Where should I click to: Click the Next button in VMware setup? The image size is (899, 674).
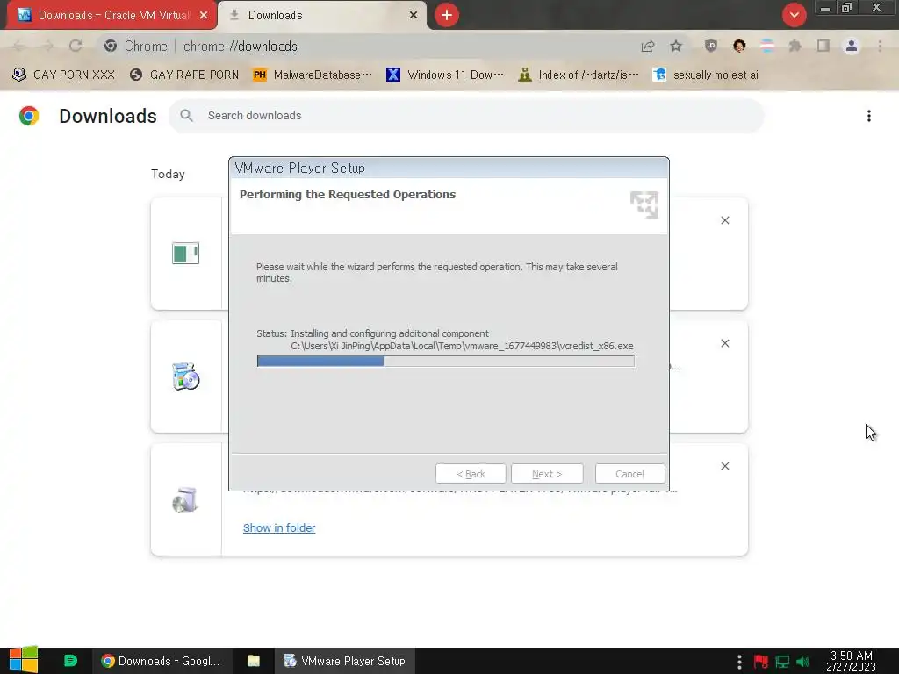click(x=547, y=474)
